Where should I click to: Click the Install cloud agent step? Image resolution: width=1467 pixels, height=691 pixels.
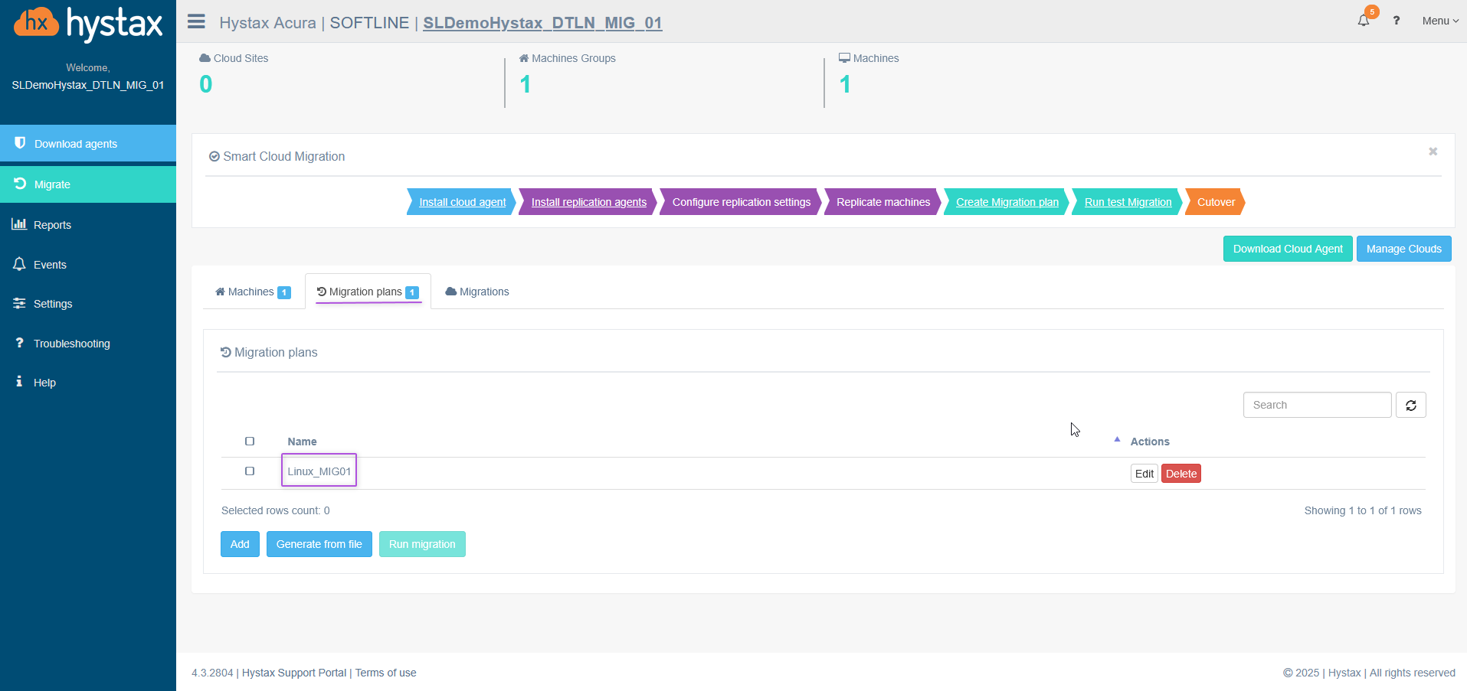tap(462, 202)
